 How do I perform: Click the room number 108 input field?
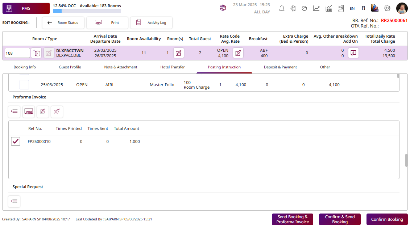pos(17,53)
